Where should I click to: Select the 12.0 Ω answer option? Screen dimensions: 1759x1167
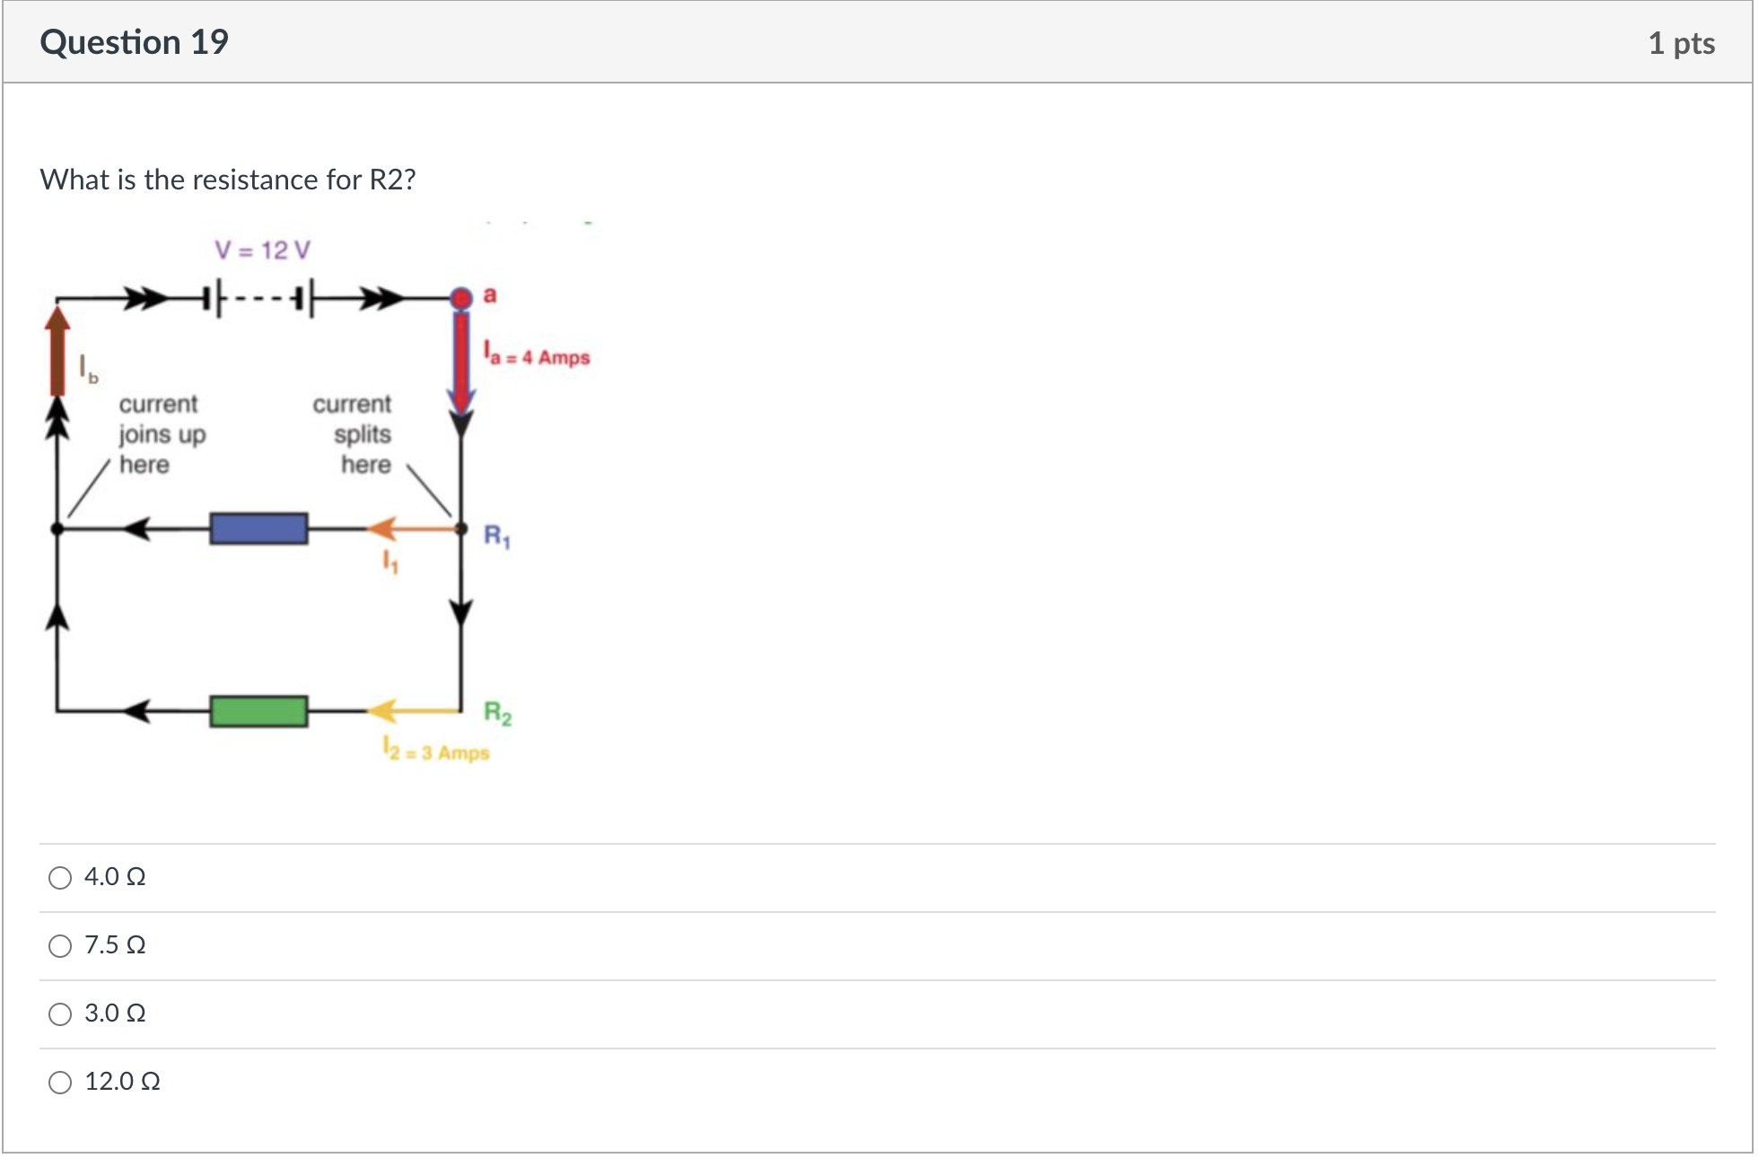60,1082
